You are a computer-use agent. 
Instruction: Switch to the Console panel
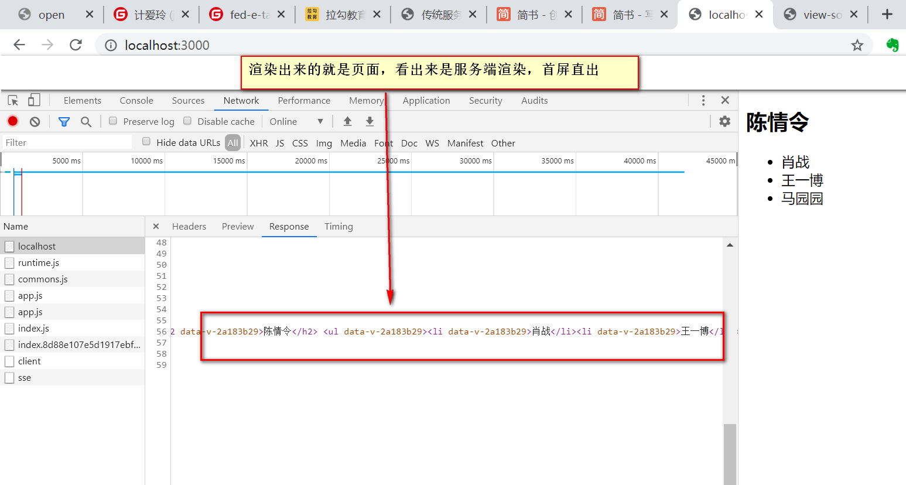(136, 100)
